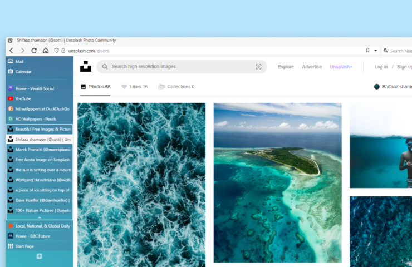Open Explore in Unsplash header
This screenshot has height=267, width=412.
coord(286,67)
